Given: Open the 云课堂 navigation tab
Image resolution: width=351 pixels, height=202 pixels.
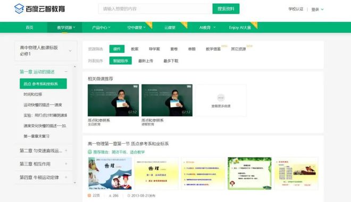Looking at the screenshot, I should [170, 28].
